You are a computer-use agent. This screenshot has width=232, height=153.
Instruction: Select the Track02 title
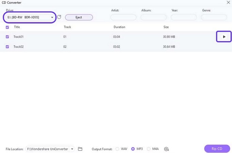pyautogui.click(x=18, y=47)
